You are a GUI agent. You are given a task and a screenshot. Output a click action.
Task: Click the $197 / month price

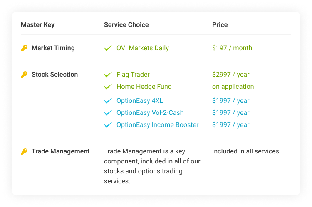click(x=232, y=48)
